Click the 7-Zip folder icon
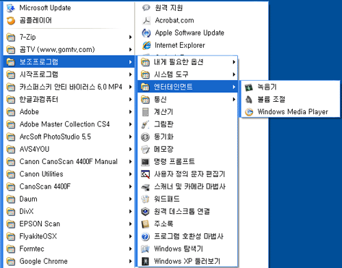342x268 pixels. [10, 37]
